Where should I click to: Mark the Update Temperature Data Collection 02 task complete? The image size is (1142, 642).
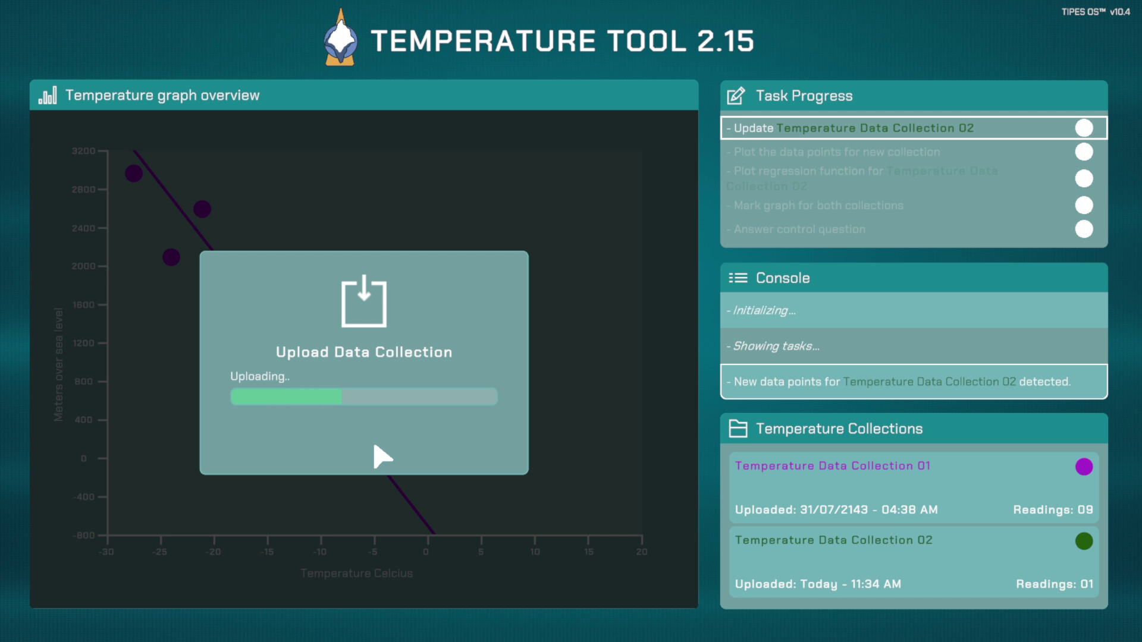point(1085,127)
